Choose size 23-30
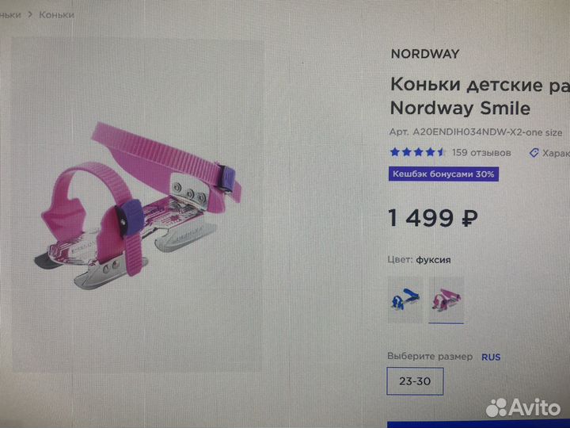The height and width of the screenshot is (428, 570). (x=415, y=381)
